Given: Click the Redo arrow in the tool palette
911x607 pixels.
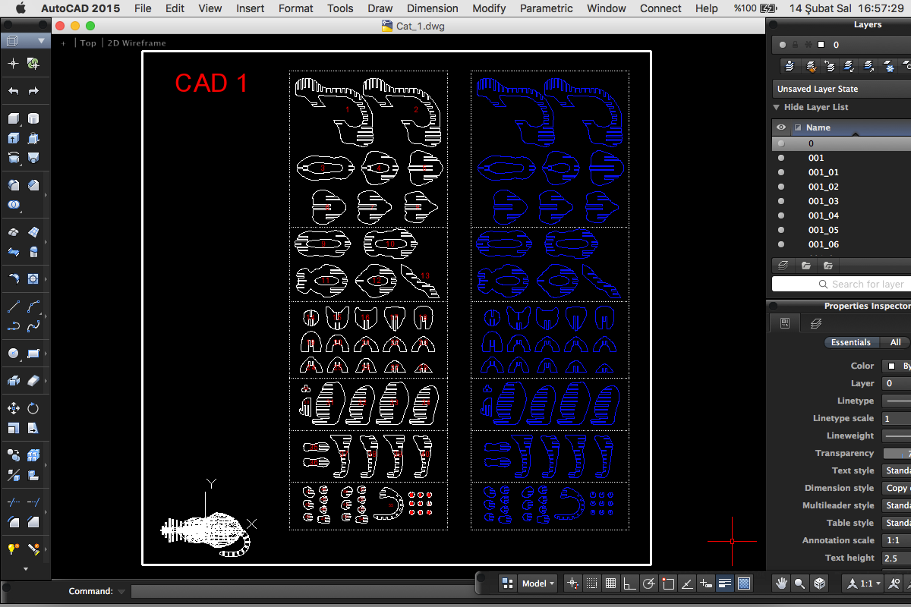Looking at the screenshot, I should click(33, 91).
